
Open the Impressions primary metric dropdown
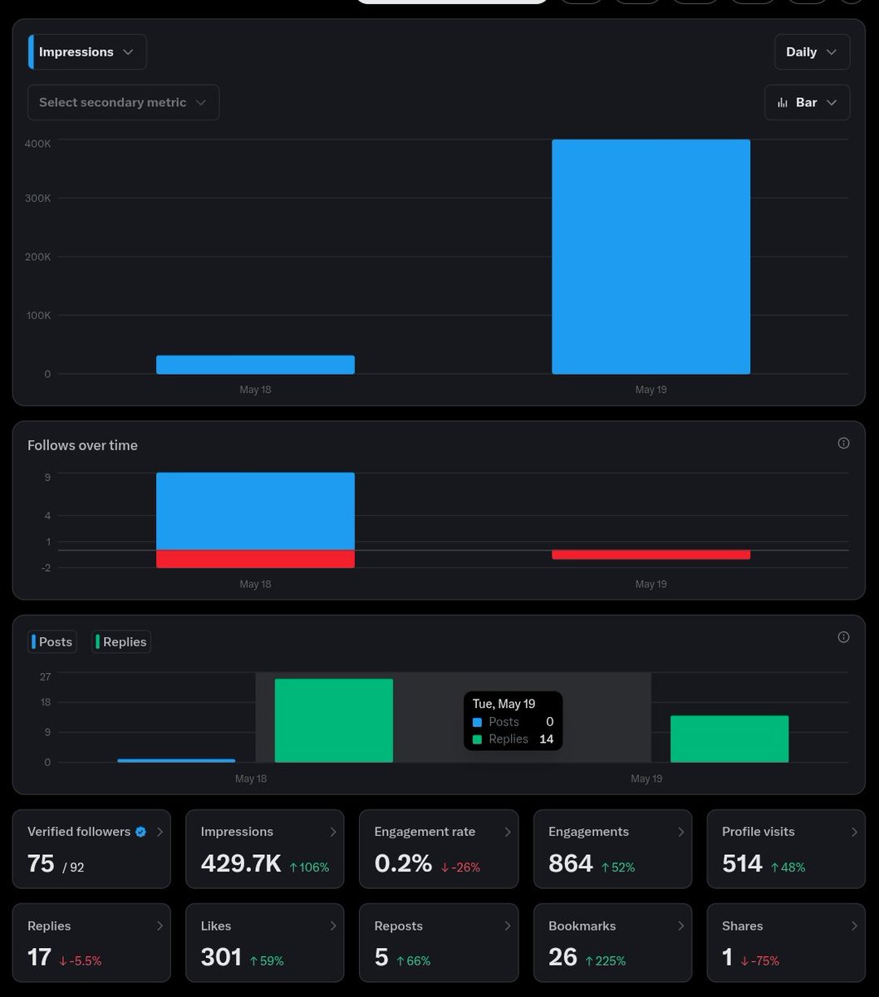point(87,52)
